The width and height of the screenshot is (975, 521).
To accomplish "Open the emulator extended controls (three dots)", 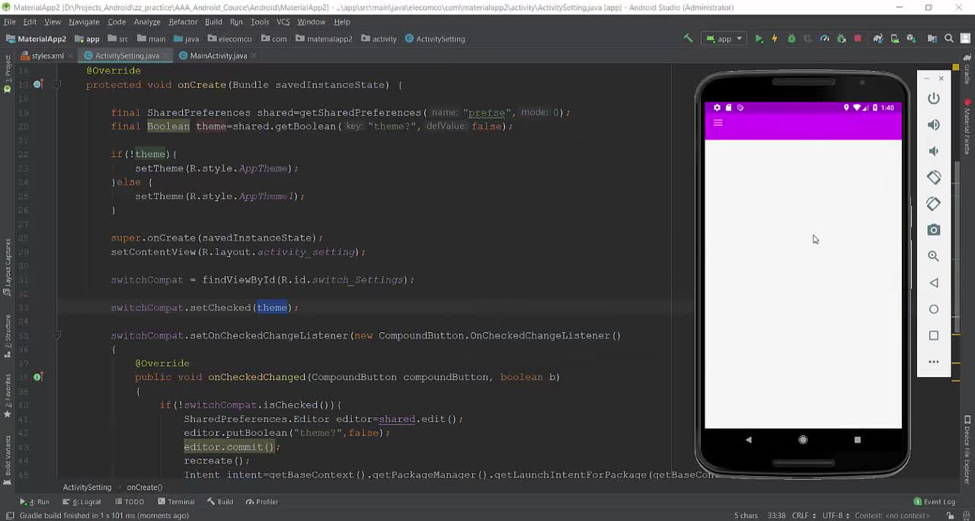I will pos(933,362).
